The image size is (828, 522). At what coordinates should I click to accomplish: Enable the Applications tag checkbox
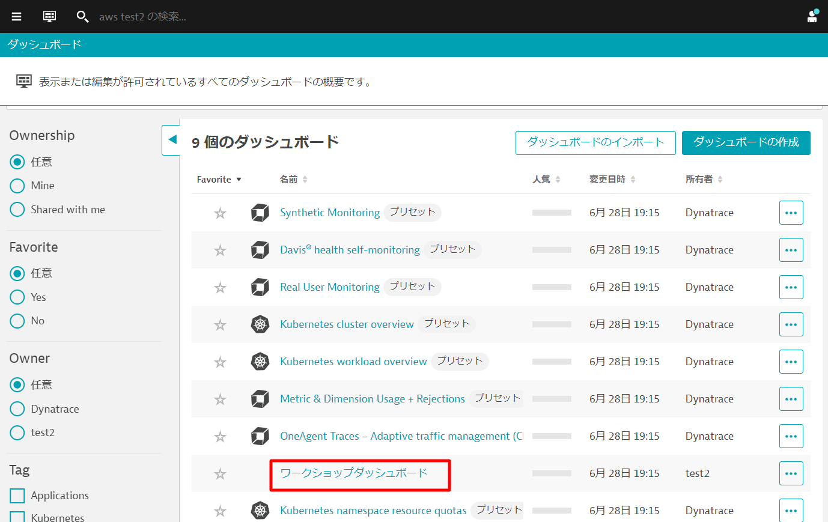click(x=17, y=496)
